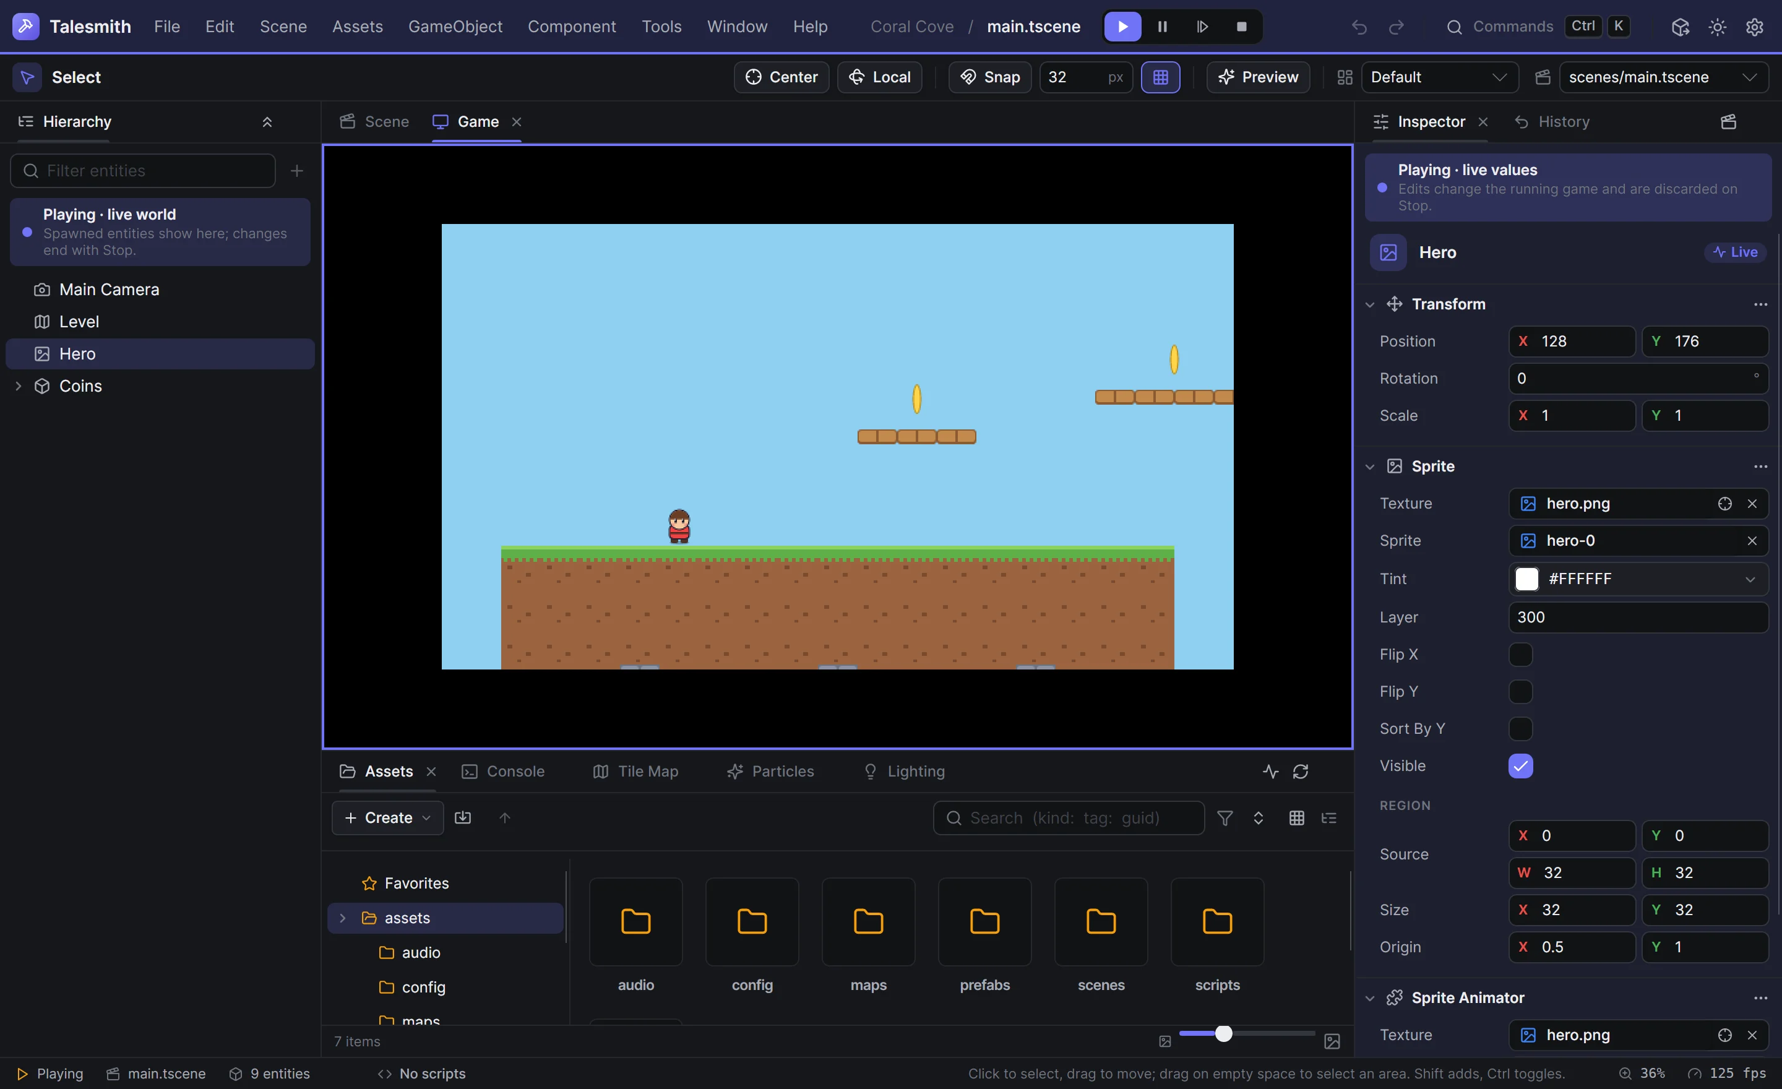Uncheck the Visible checkbox
The width and height of the screenshot is (1782, 1089).
pyautogui.click(x=1520, y=766)
